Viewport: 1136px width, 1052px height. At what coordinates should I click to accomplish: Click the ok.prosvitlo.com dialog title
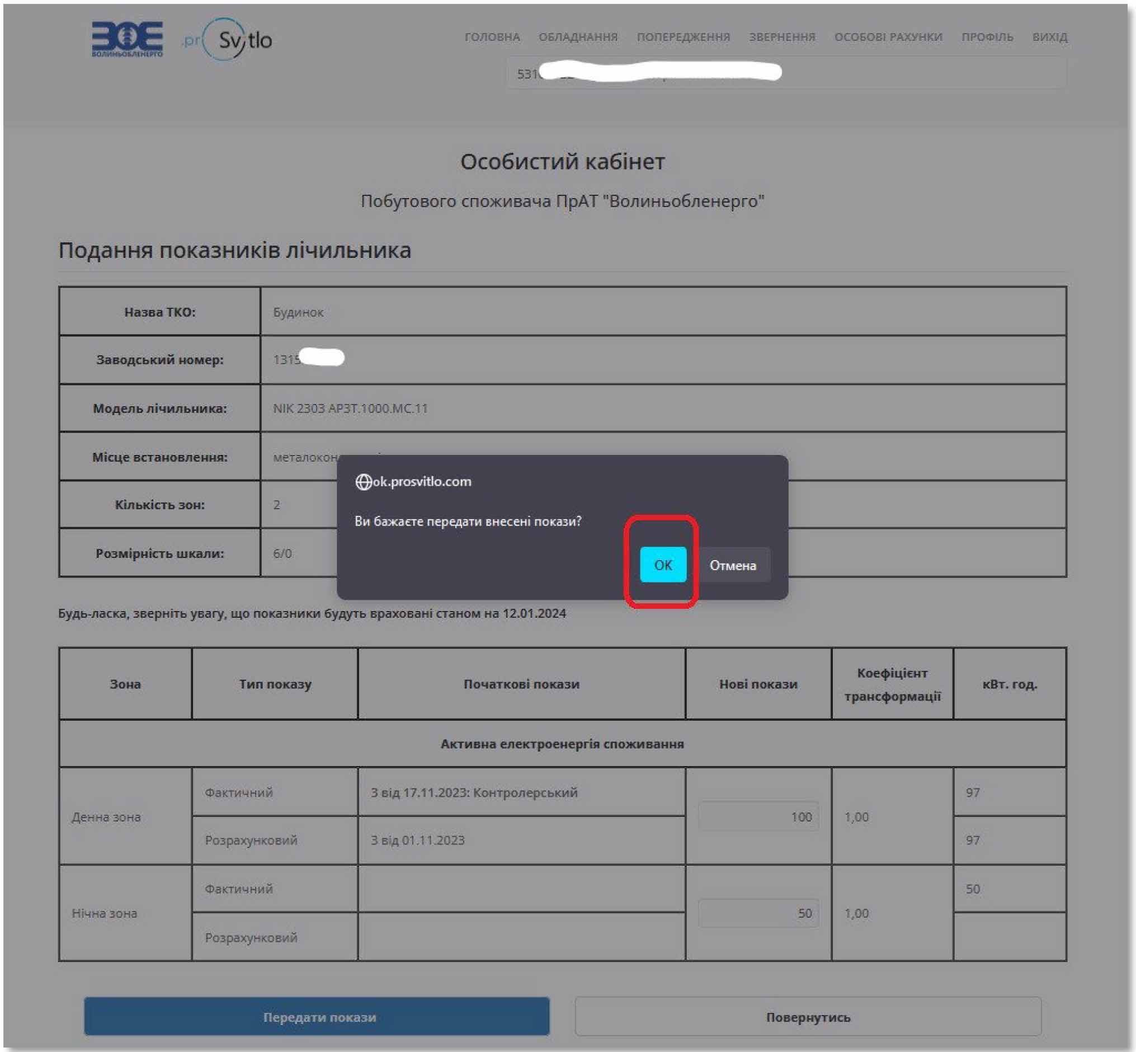(422, 482)
